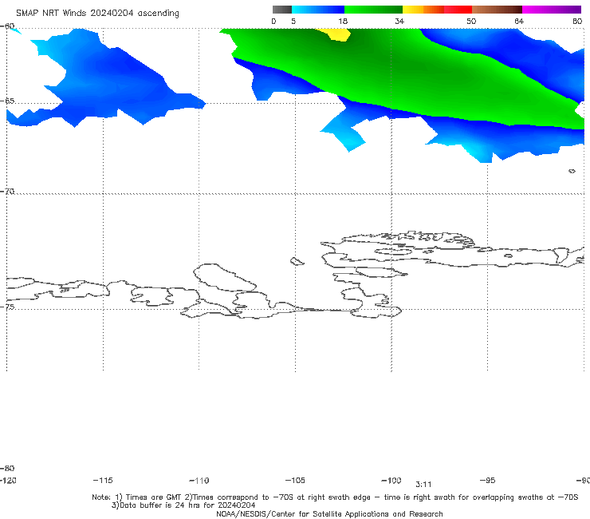The height and width of the screenshot is (519, 590).
Task: Click the color bar label '18'
Action: click(343, 21)
